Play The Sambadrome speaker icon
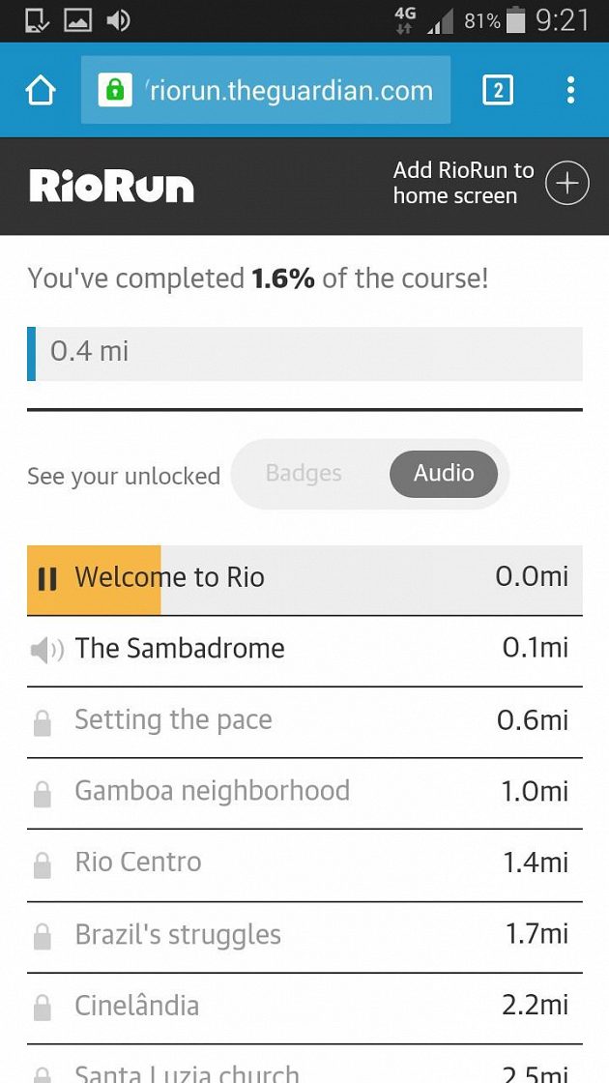The height and width of the screenshot is (1083, 609). (47, 650)
